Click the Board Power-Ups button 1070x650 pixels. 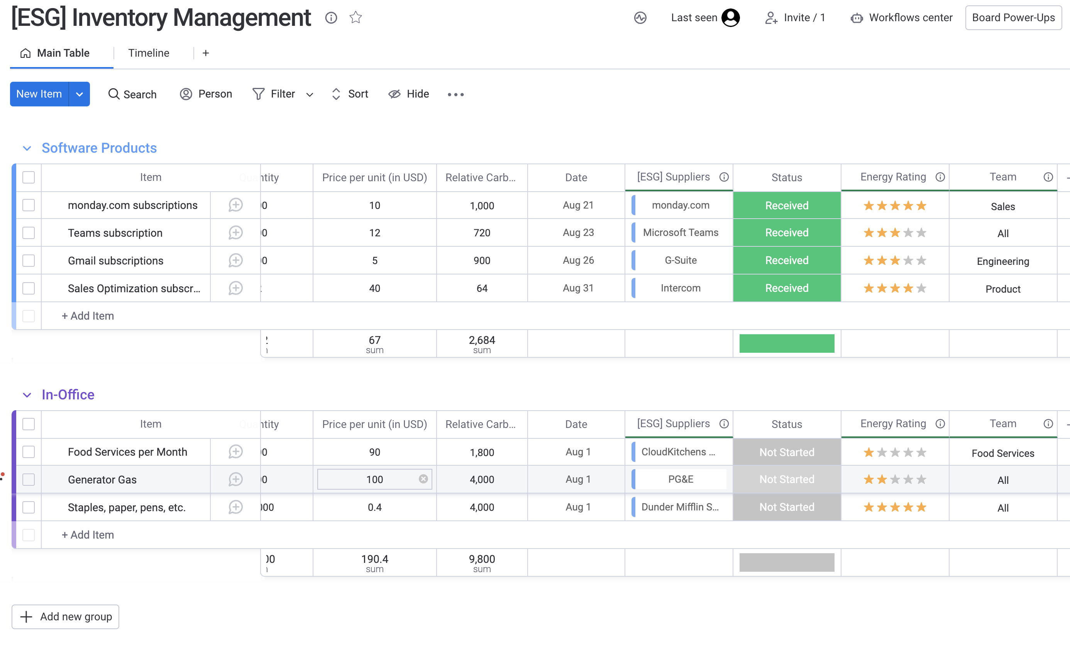[x=1013, y=18]
